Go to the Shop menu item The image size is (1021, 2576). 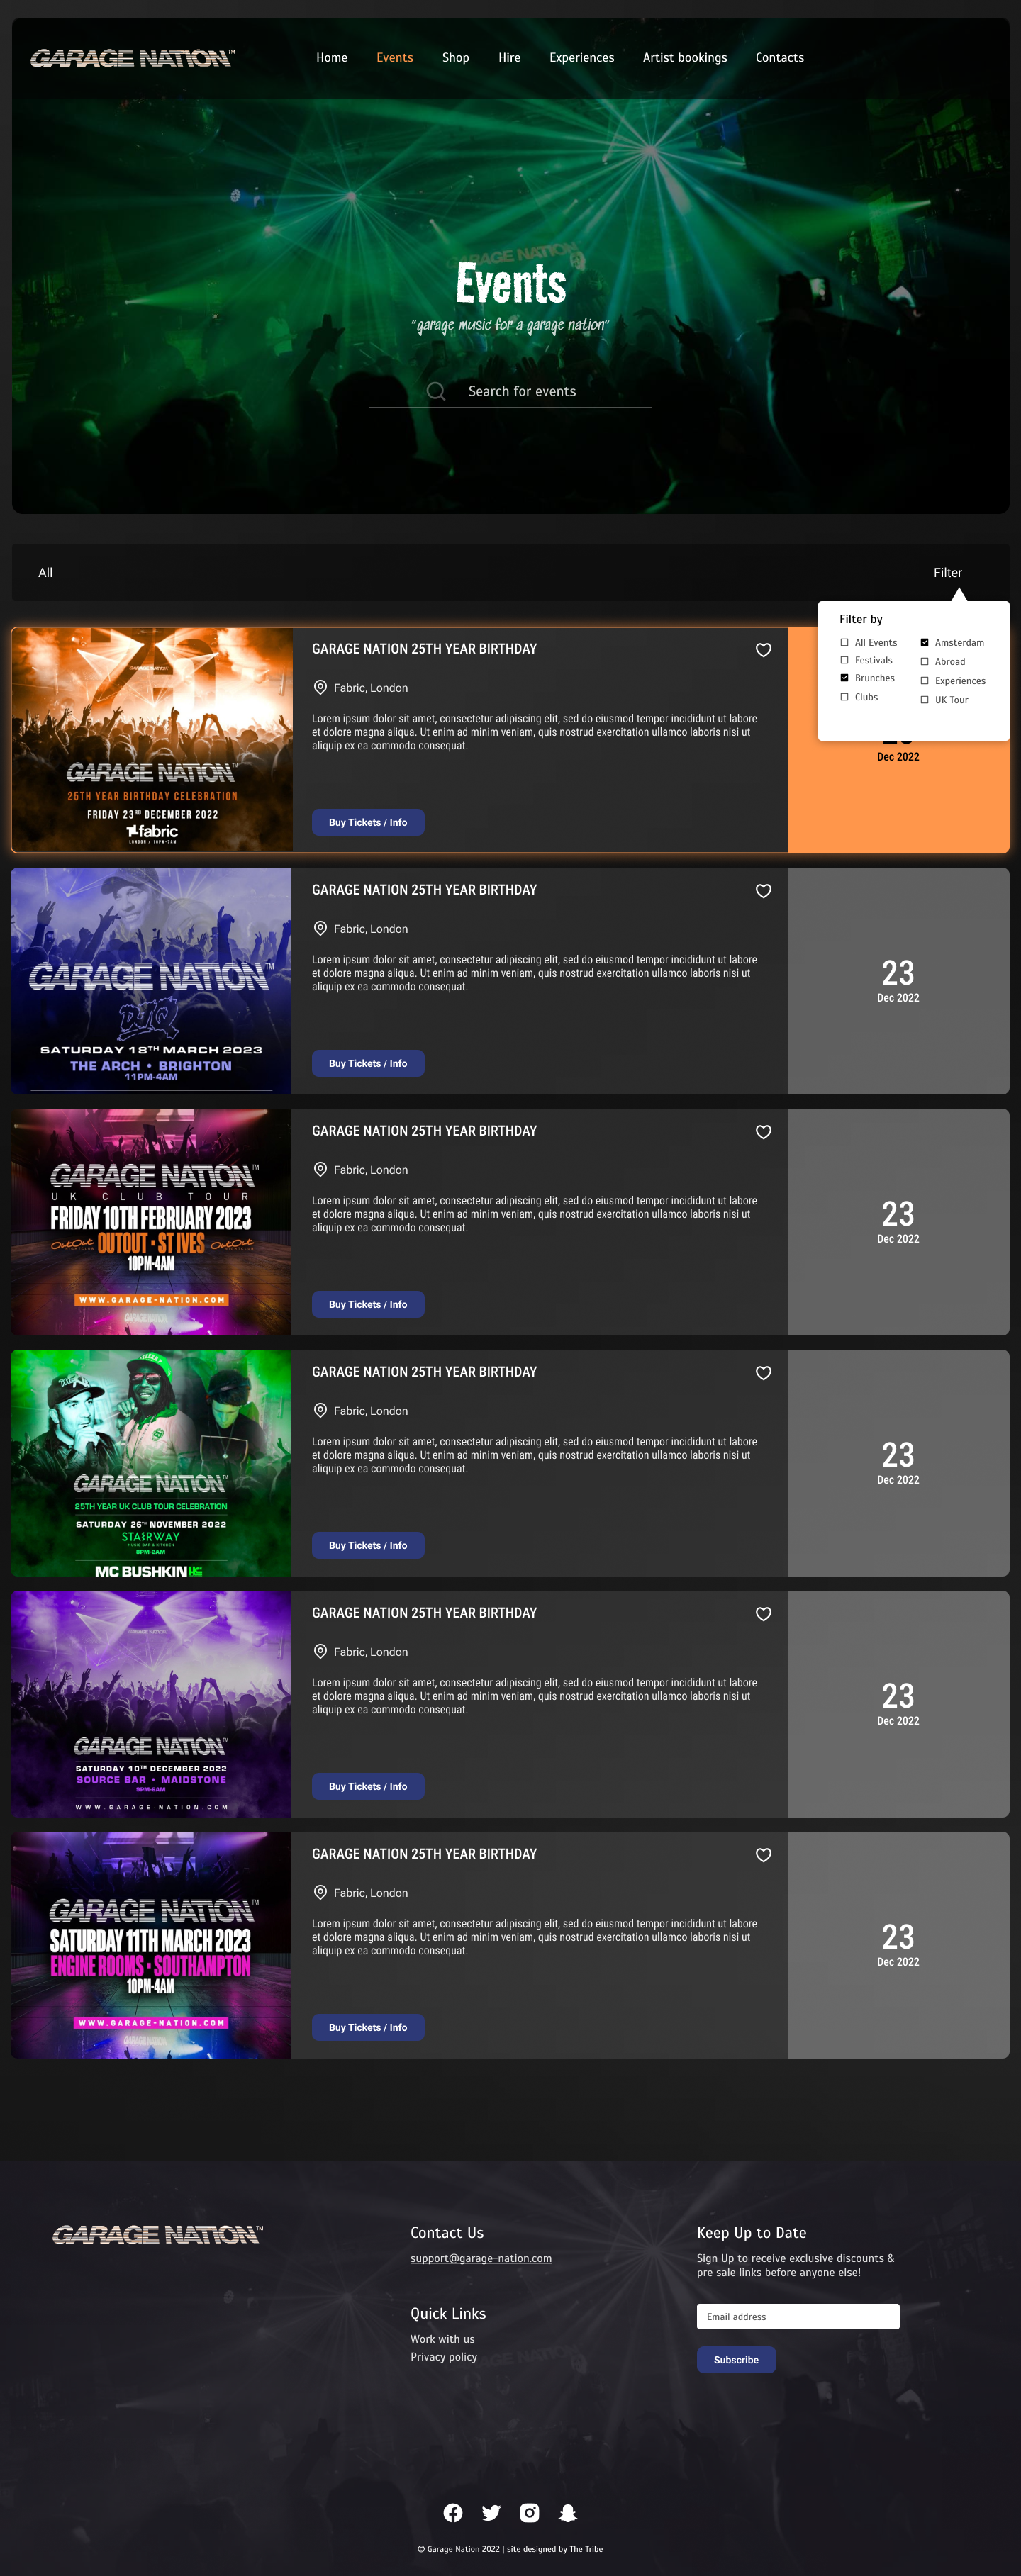tap(455, 58)
